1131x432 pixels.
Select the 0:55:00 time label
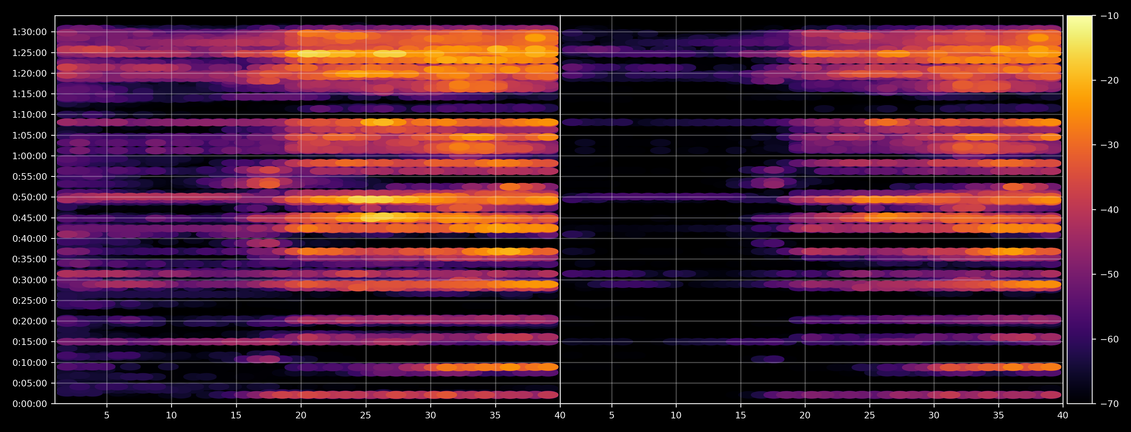tap(29, 177)
